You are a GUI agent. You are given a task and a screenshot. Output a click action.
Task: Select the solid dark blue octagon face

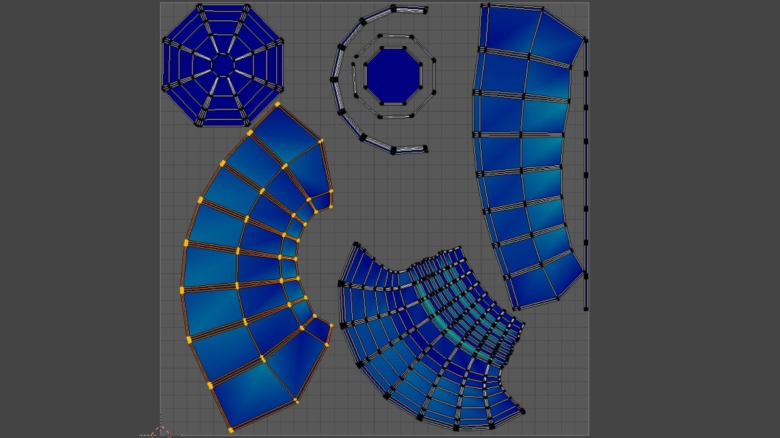click(x=393, y=75)
